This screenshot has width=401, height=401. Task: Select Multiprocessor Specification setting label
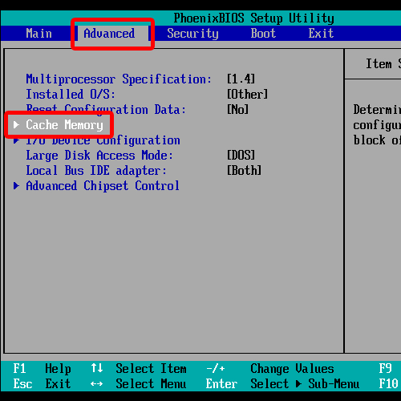119,79
